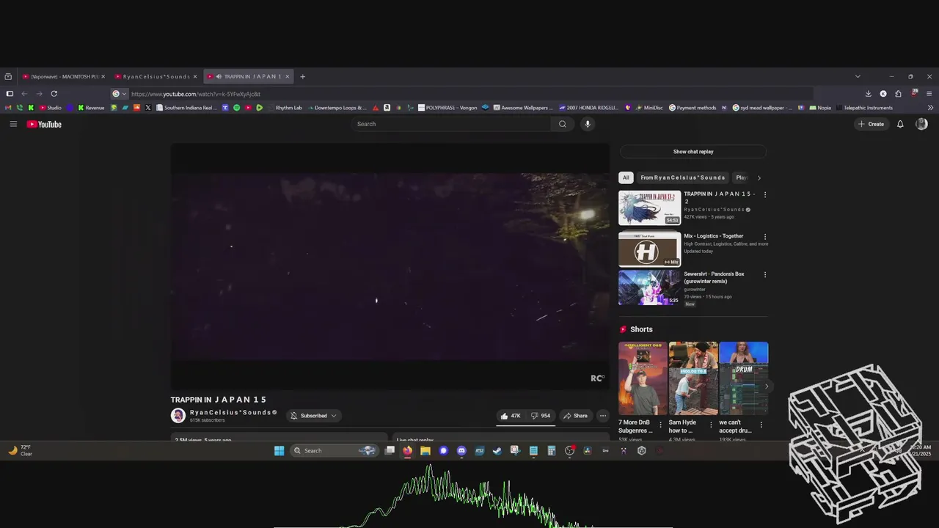
Task: Like the video with the 47K thumbs-up
Action: click(x=511, y=416)
